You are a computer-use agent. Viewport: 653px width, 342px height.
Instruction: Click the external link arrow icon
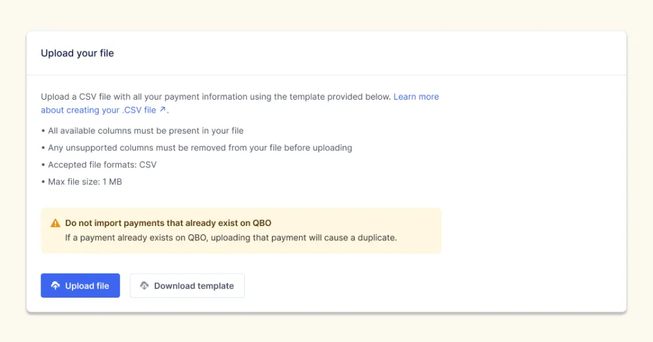pyautogui.click(x=163, y=109)
